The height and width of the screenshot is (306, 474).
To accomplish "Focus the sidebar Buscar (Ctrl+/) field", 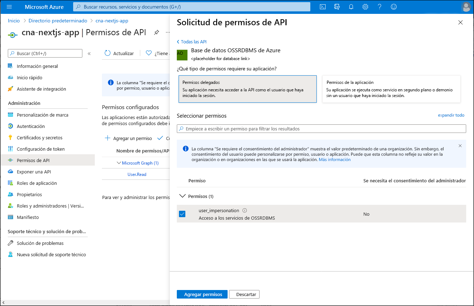I will [x=45, y=53].
